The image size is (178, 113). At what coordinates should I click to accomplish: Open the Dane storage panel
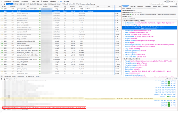[x=67, y=1]
